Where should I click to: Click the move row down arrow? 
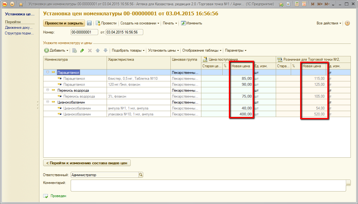click(x=105, y=50)
